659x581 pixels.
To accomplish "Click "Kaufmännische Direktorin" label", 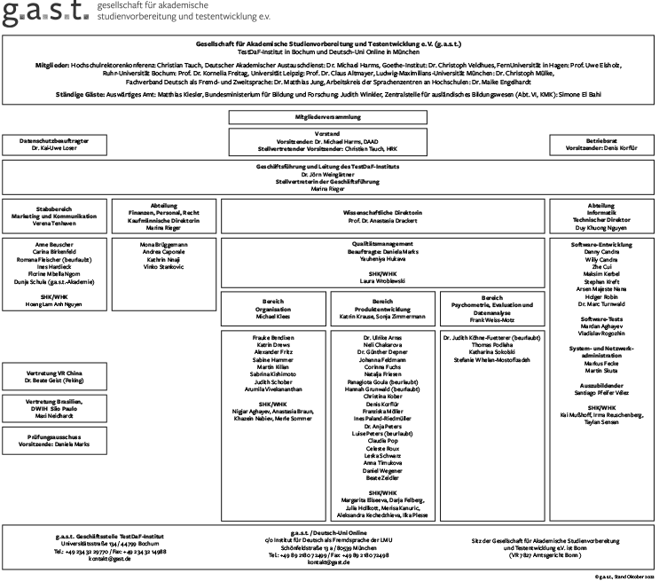I will tap(164, 220).
